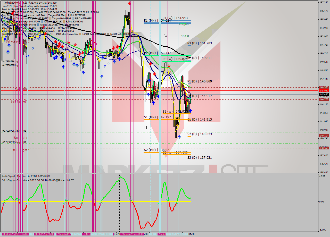Screen dimensions: 330x237
Task: Click the Sell Target1 text label
Action: pyautogui.click(x=19, y=101)
